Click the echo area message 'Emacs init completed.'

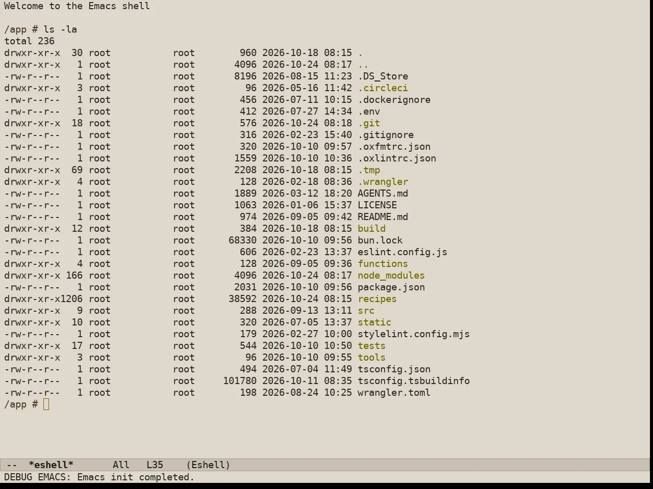[136, 477]
